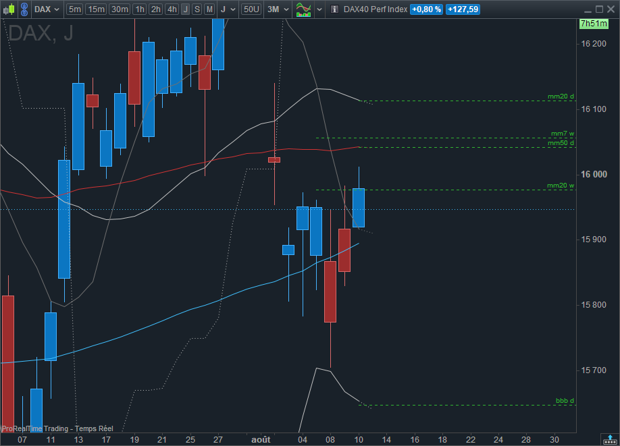This screenshot has width=620, height=446.
Task: Click the blue chain link icon
Action: click(x=24, y=9)
